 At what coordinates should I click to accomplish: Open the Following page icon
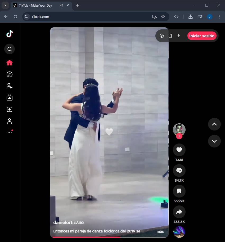coord(10,86)
